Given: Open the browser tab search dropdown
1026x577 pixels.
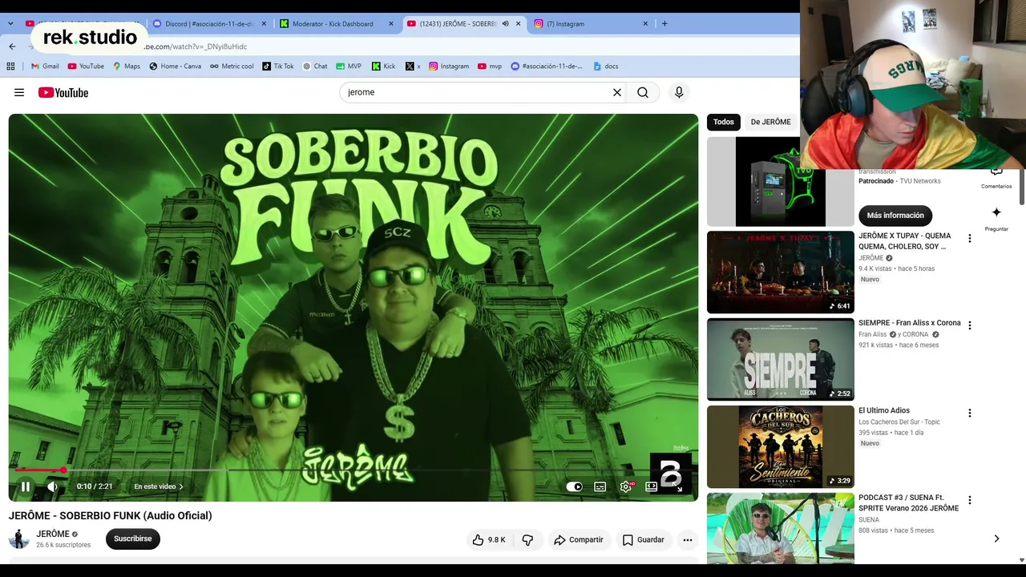Looking at the screenshot, I should (x=10, y=24).
